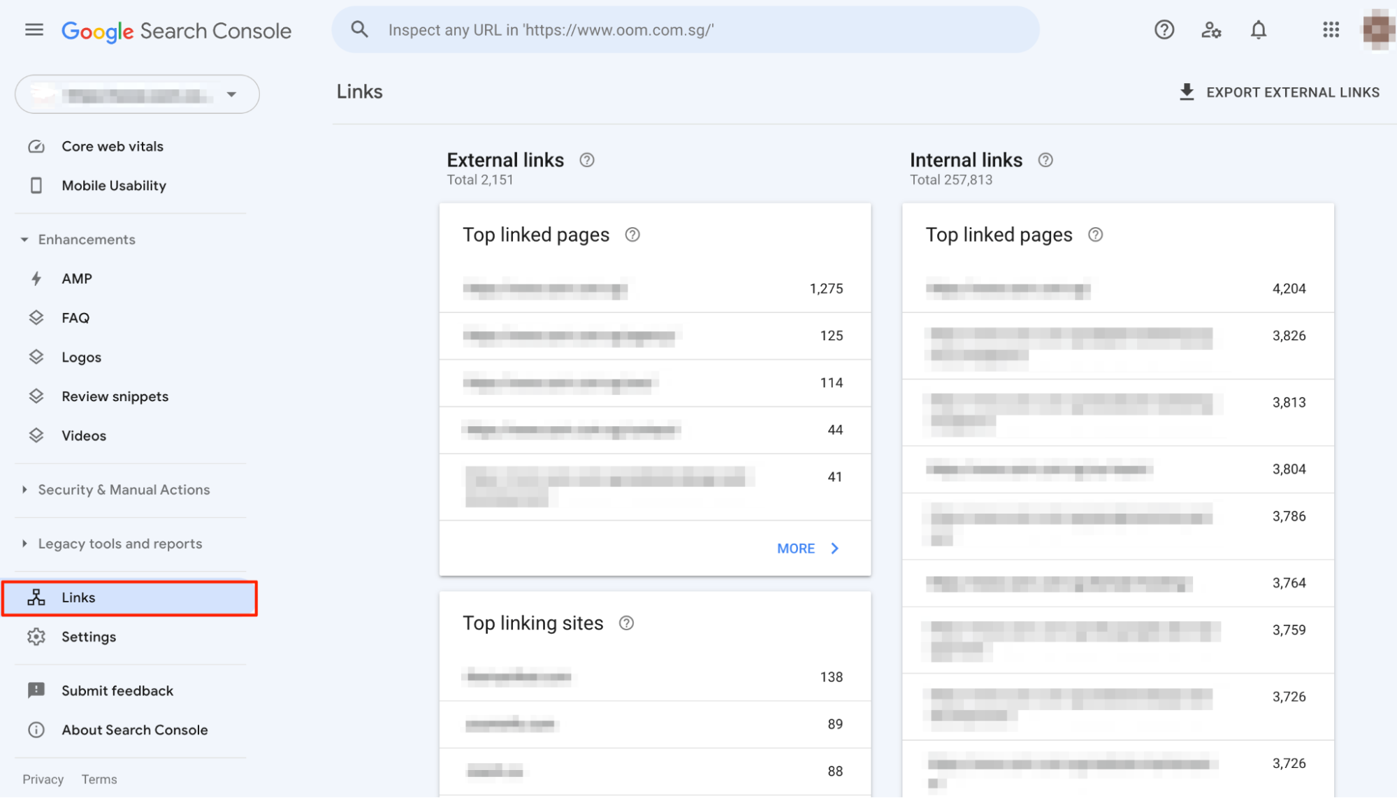Screen dimensions: 1397x798
Task: Show help for External links heading
Action: click(x=587, y=160)
